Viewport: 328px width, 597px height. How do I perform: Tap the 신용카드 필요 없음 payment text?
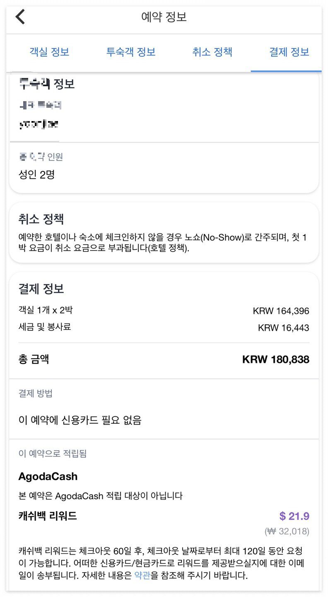80,420
